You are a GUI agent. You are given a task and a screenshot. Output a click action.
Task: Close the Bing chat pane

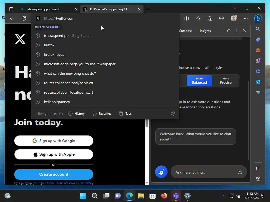click(x=245, y=31)
